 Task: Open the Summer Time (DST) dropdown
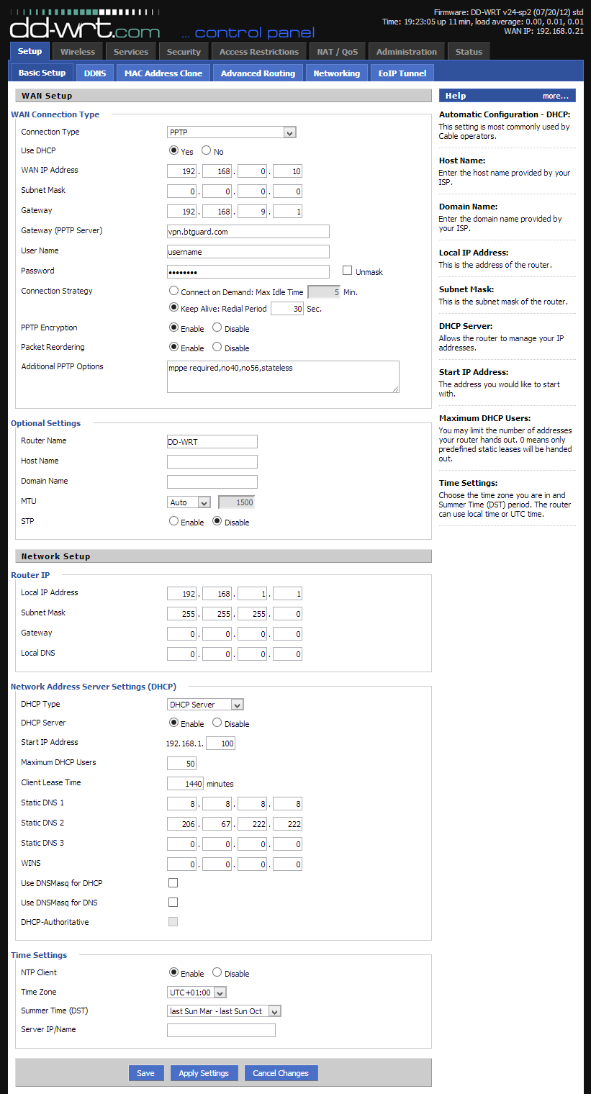(x=224, y=1011)
